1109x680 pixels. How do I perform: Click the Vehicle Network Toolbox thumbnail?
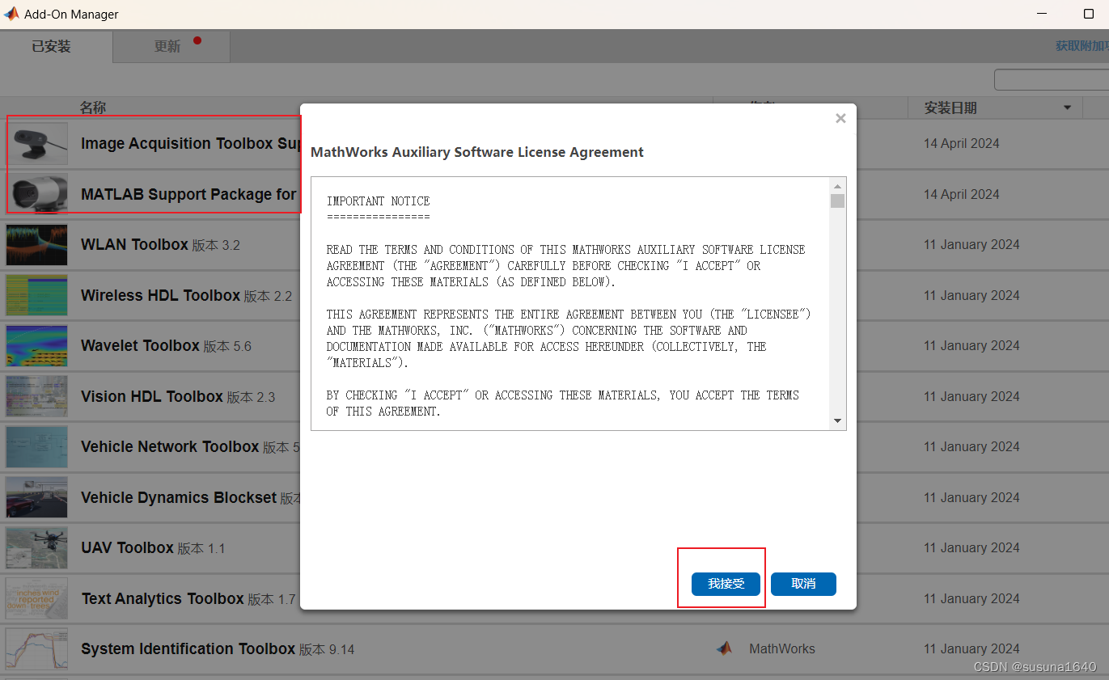[x=37, y=447]
